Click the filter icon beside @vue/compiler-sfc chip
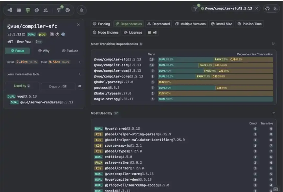Screen dimensions: 283x192 click(196, 8)
